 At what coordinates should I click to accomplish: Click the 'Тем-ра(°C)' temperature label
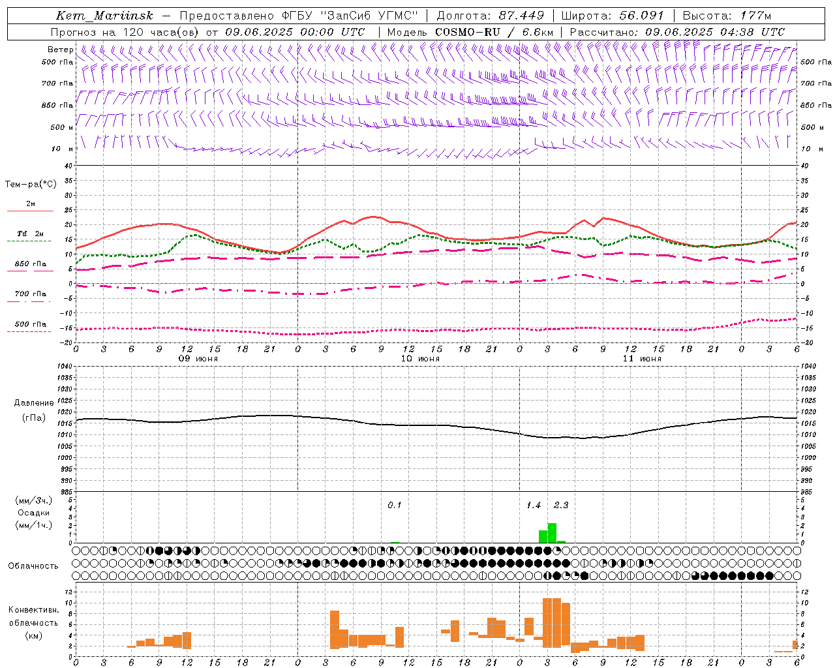coord(31,185)
